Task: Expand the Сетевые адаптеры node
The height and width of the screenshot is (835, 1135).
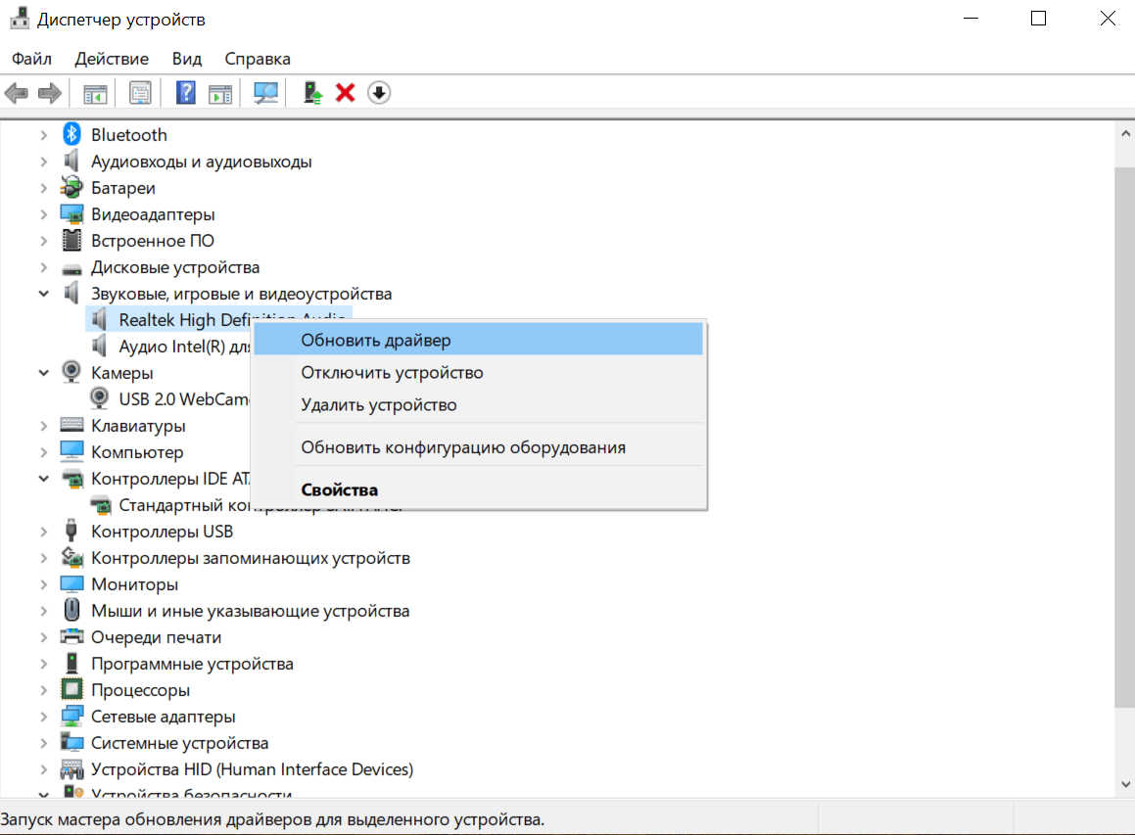Action: point(43,717)
